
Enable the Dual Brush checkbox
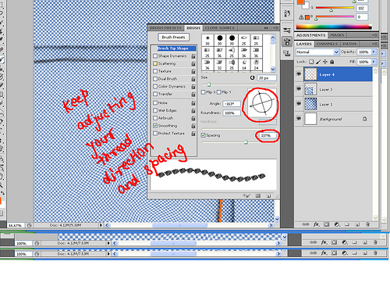pyautogui.click(x=155, y=79)
